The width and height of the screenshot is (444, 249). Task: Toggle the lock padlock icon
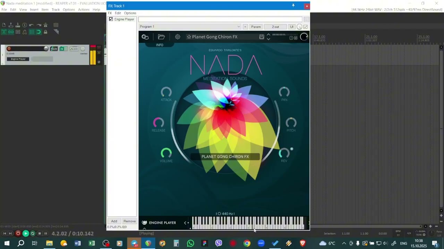pyautogui.click(x=45, y=32)
